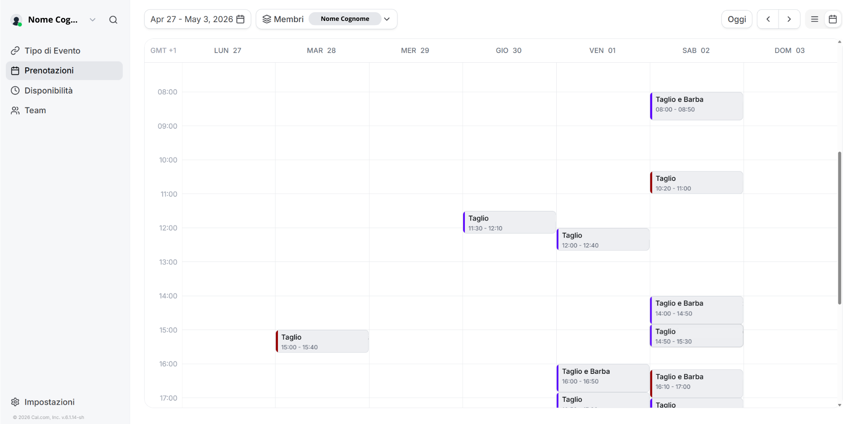
Task: Click the search magnifier icon
Action: coord(113,20)
